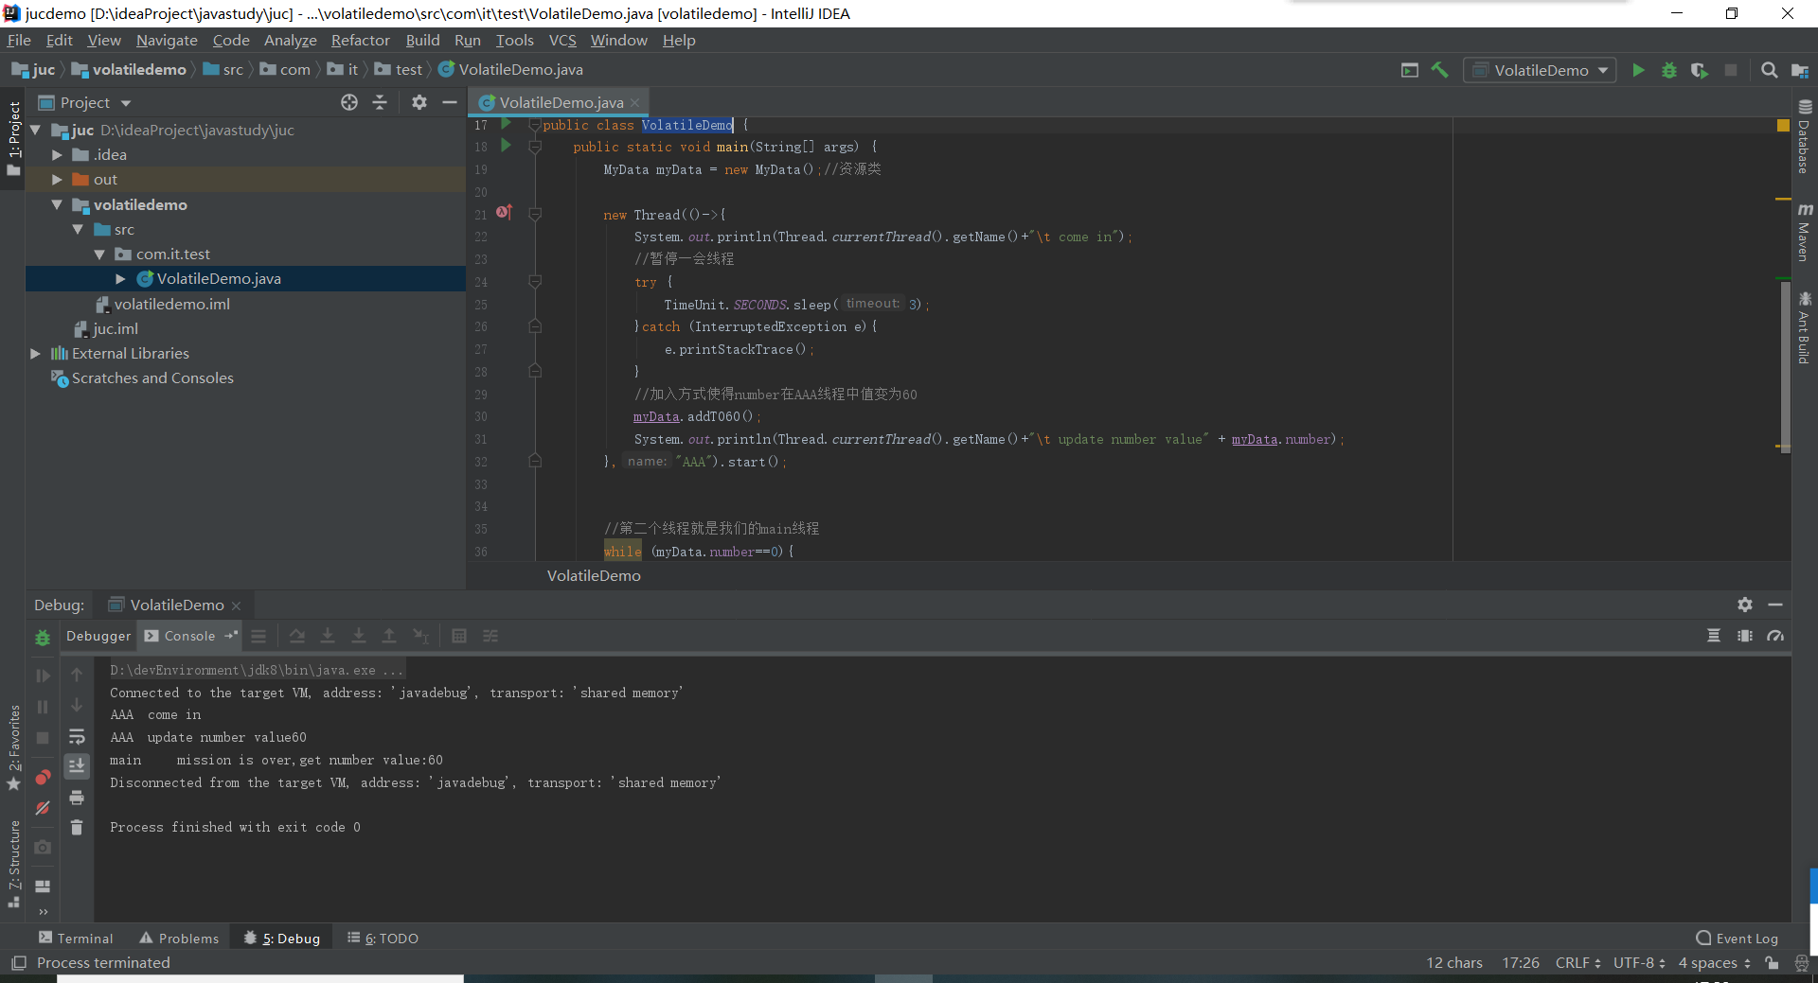This screenshot has height=983, width=1818.
Task: Click the green Run button in toolbar
Action: [1638, 70]
